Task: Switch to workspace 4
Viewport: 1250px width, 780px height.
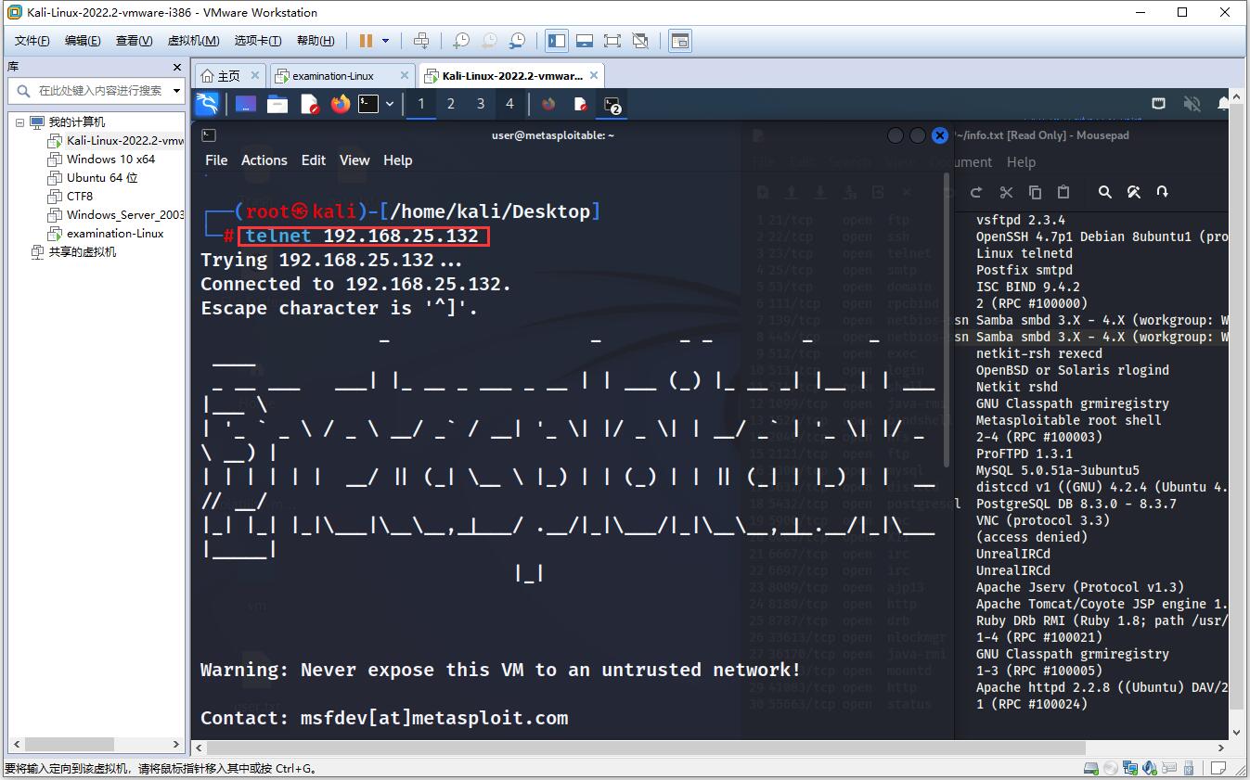Action: coord(509,104)
